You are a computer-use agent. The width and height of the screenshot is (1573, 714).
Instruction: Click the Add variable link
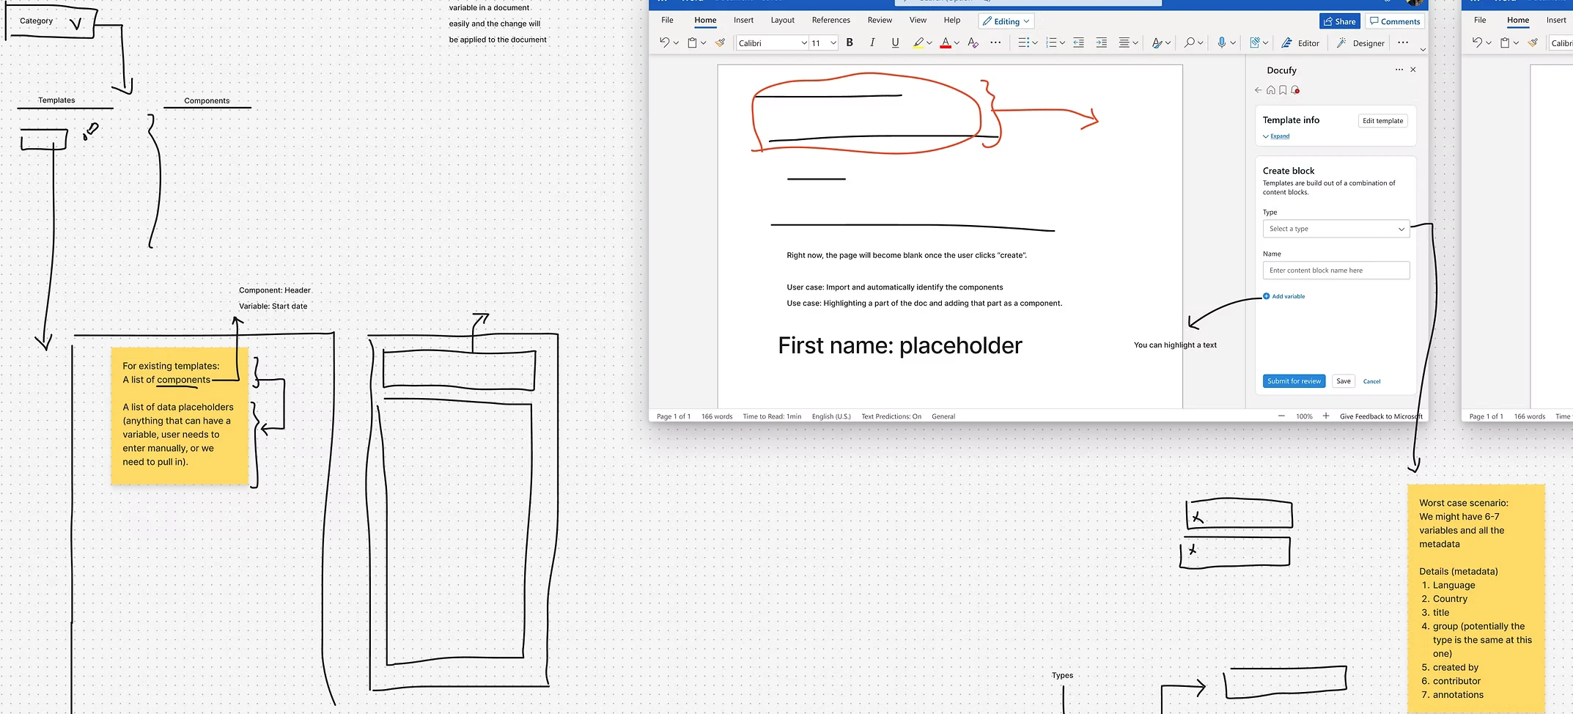(1284, 296)
